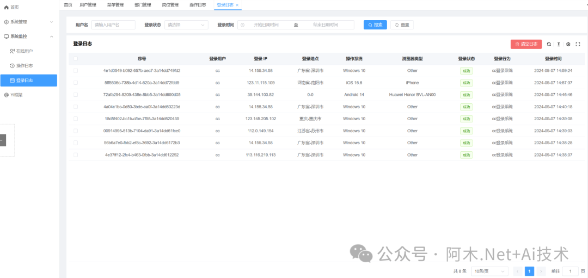Click the 共 8 条 total count text

pyautogui.click(x=460, y=271)
